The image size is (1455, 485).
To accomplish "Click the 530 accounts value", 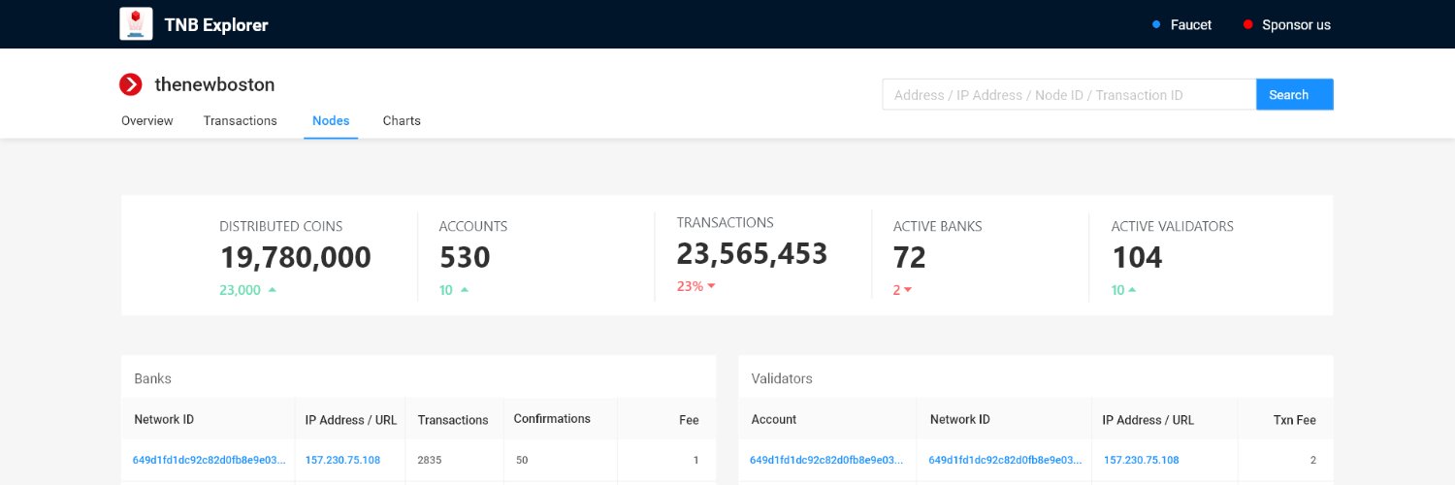I will click(465, 257).
